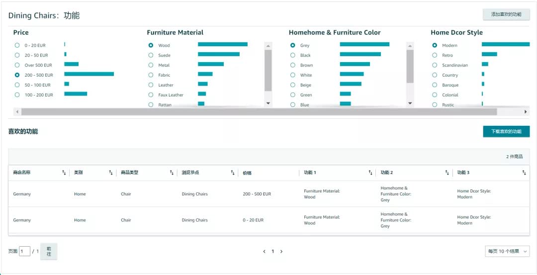Click sort icon for 浏览节点 column
This screenshot has width=537, height=275.
click(x=232, y=173)
